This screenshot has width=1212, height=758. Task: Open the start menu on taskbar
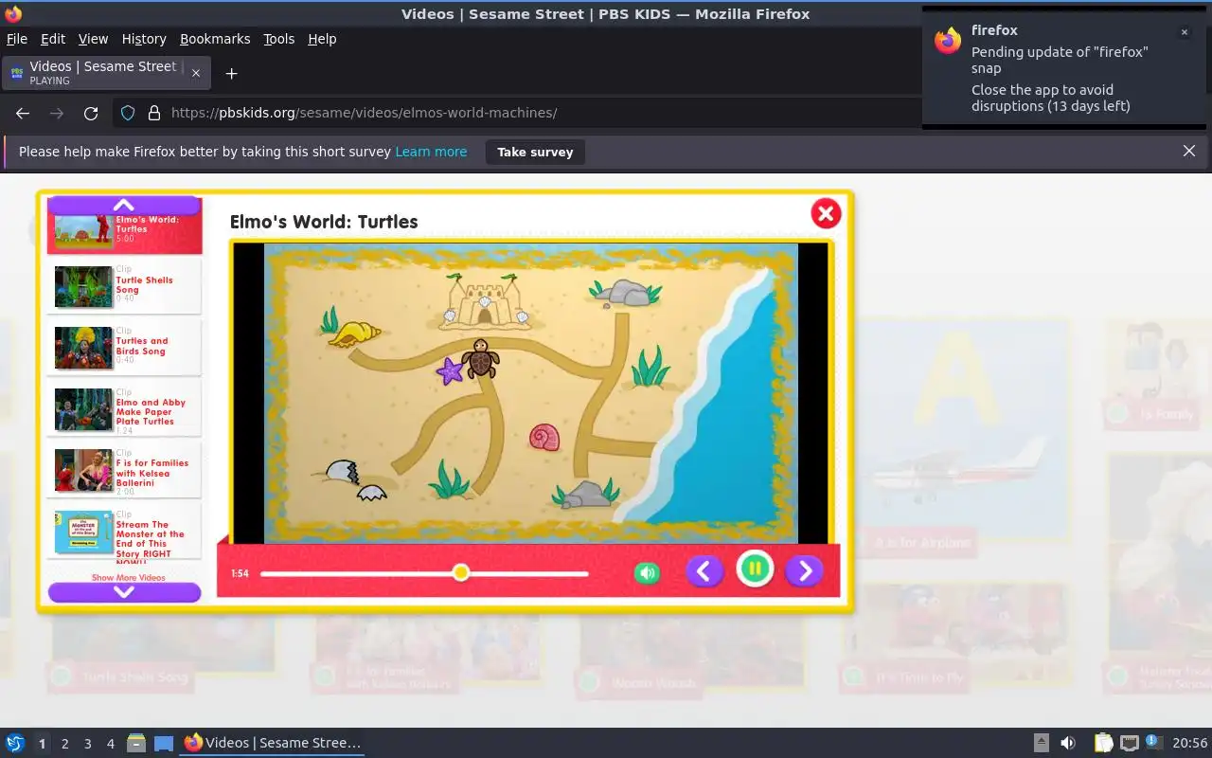[15, 744]
